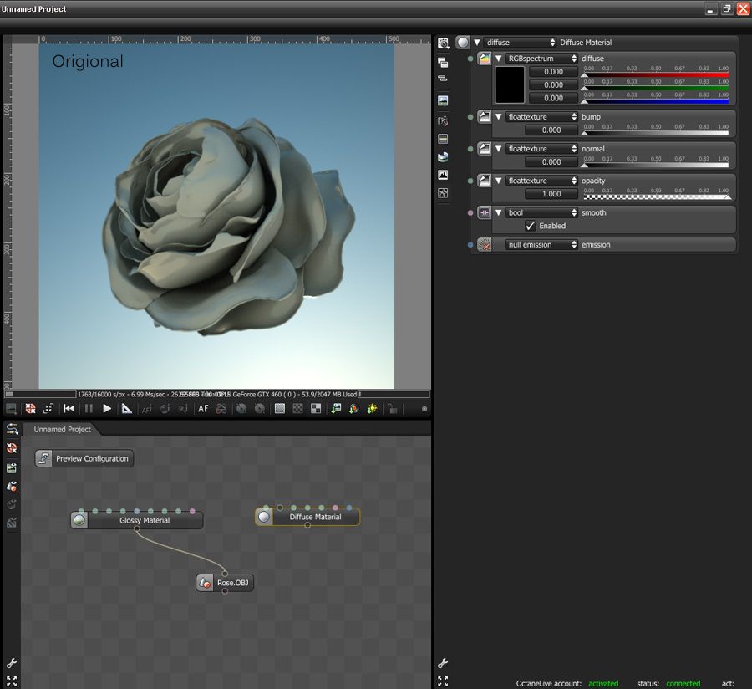Screen dimensions: 752x689
Task: Select the Unnamed Project graph tab
Action: click(x=62, y=430)
